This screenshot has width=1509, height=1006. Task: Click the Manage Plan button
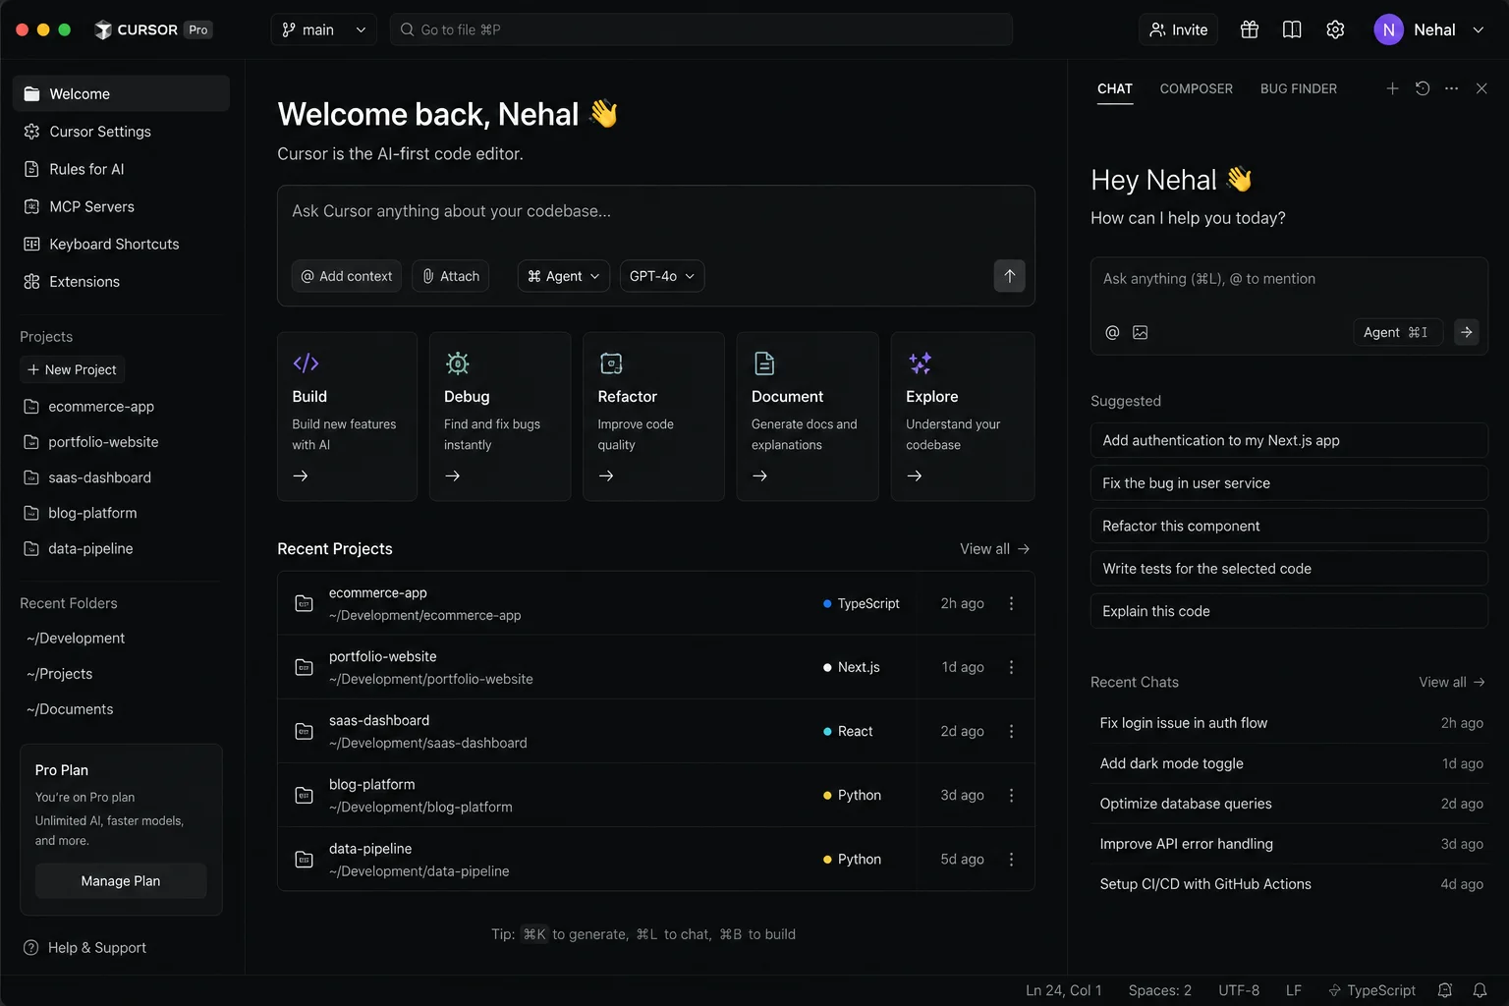point(121,881)
